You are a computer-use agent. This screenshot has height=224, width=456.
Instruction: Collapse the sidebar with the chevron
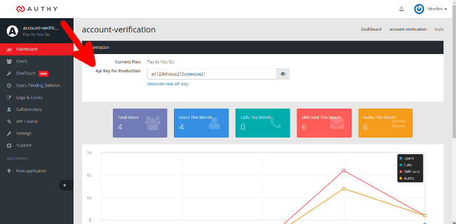pos(66,185)
